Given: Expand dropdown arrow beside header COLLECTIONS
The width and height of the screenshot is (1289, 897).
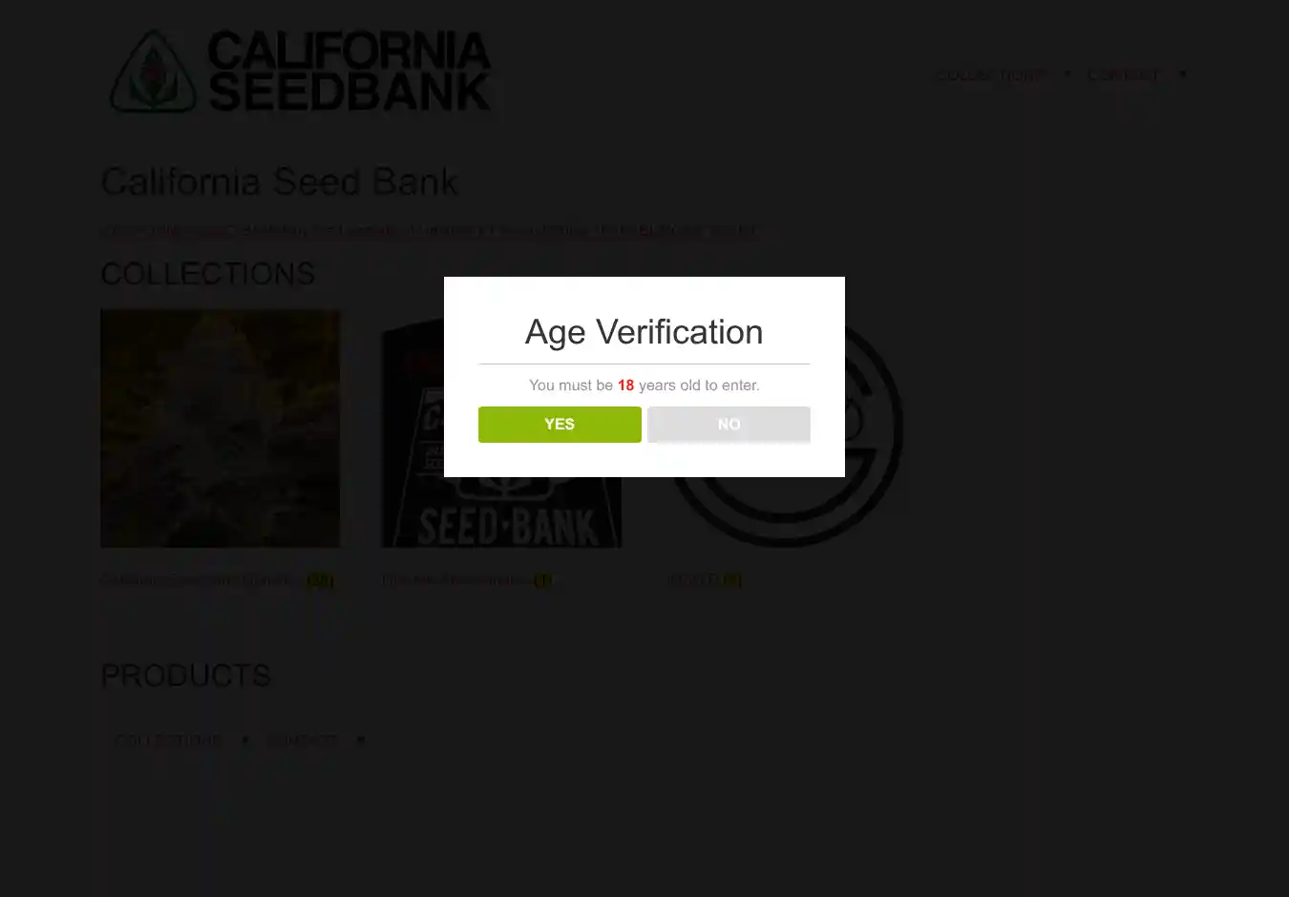Looking at the screenshot, I should (1067, 74).
